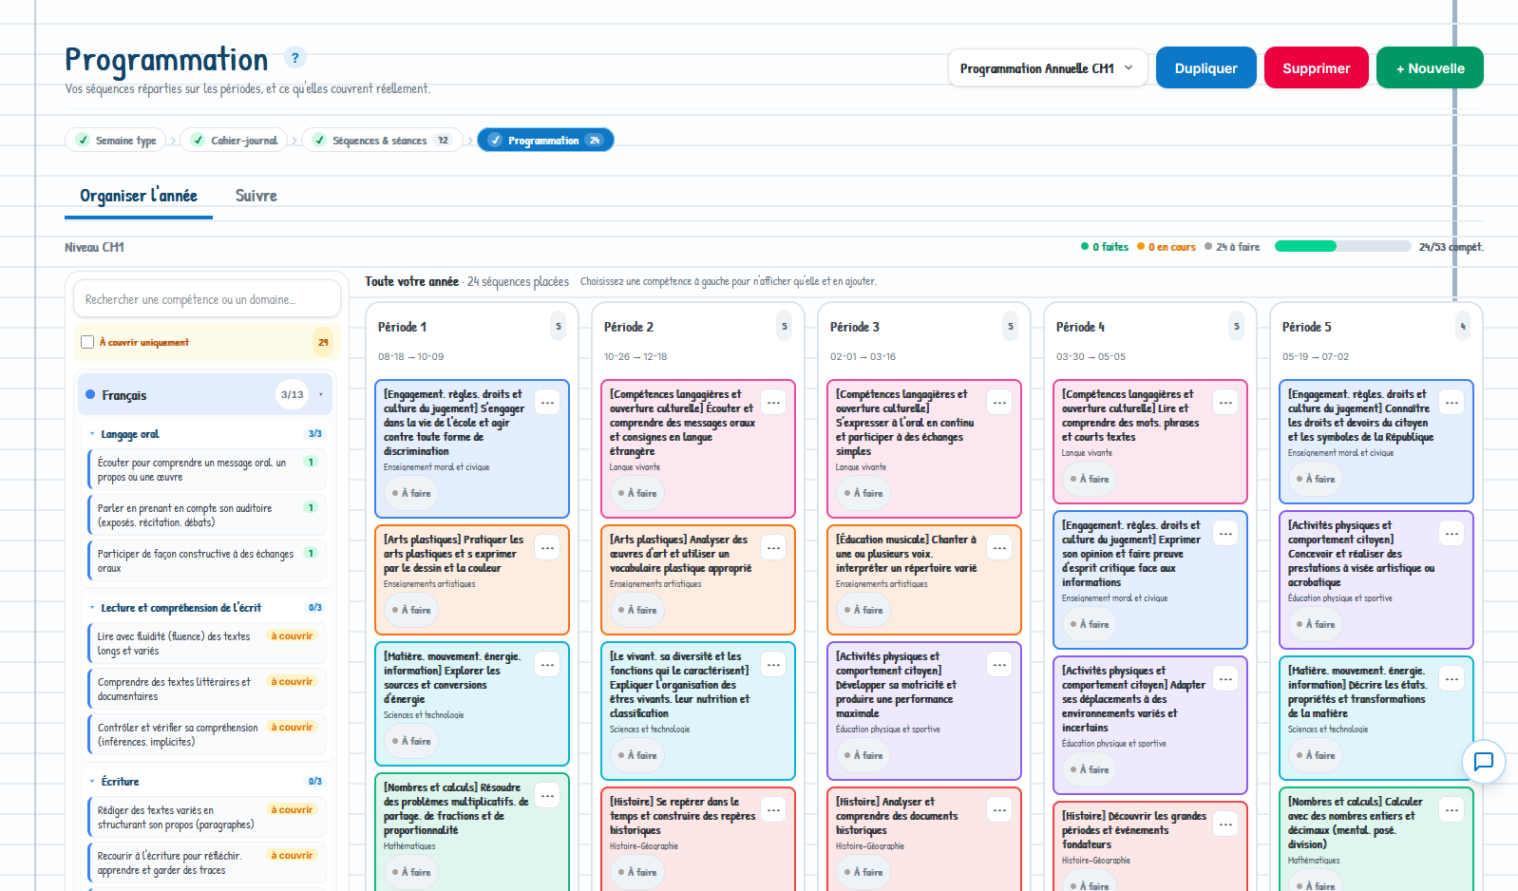
Task: Click the checkmark icon on Semaine type step
Action: coord(84,141)
